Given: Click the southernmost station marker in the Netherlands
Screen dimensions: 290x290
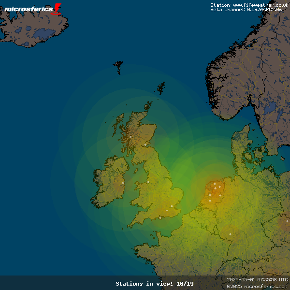Looking at the screenshot, I should [210, 201].
